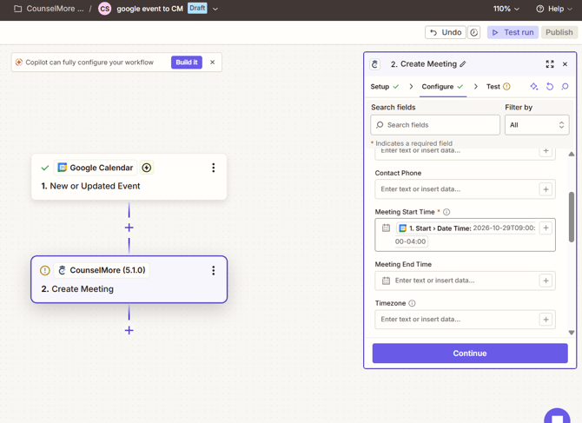
Task: Insert data into Meeting End Time
Action: pyautogui.click(x=546, y=281)
